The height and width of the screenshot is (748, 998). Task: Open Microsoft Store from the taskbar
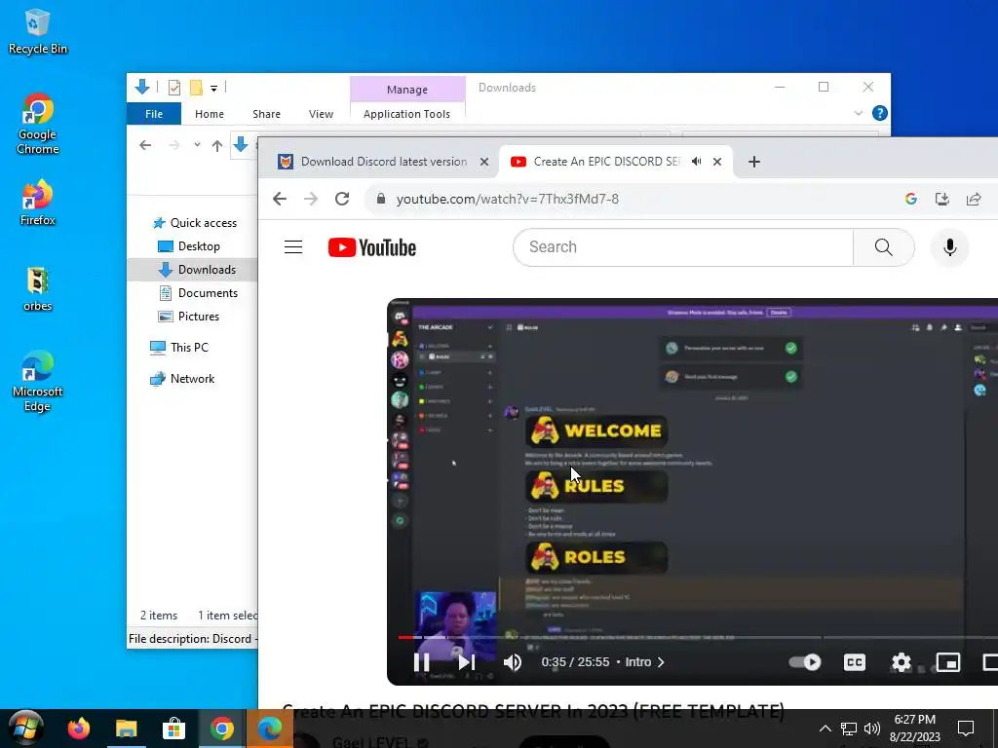click(173, 729)
